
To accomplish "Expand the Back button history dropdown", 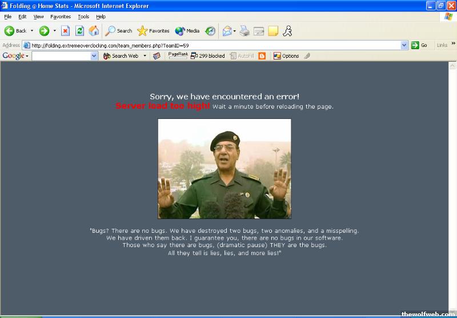I will (32, 31).
